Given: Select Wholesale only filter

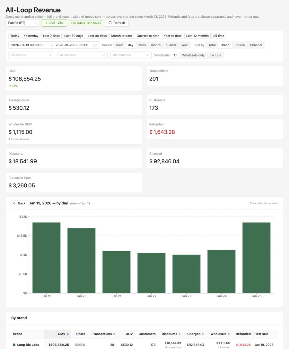Looking at the screenshot, I should coord(193,55).
